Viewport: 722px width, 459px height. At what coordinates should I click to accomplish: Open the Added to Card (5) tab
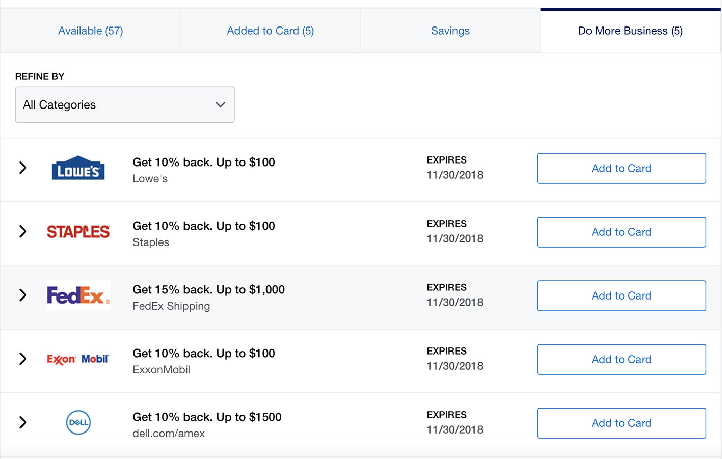click(271, 31)
